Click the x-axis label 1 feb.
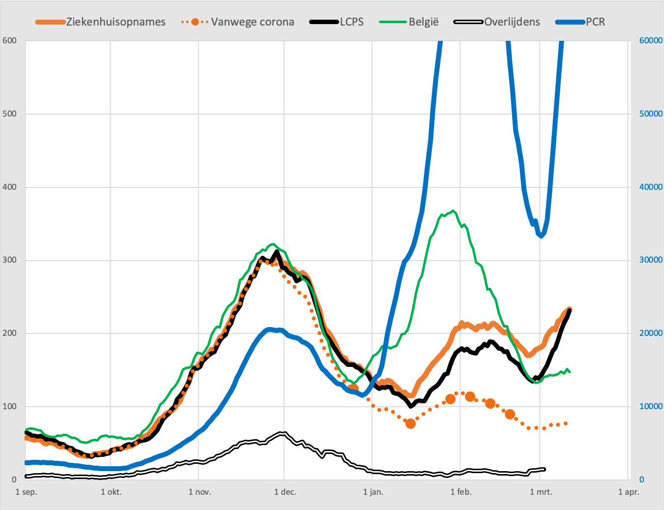 [x=461, y=492]
